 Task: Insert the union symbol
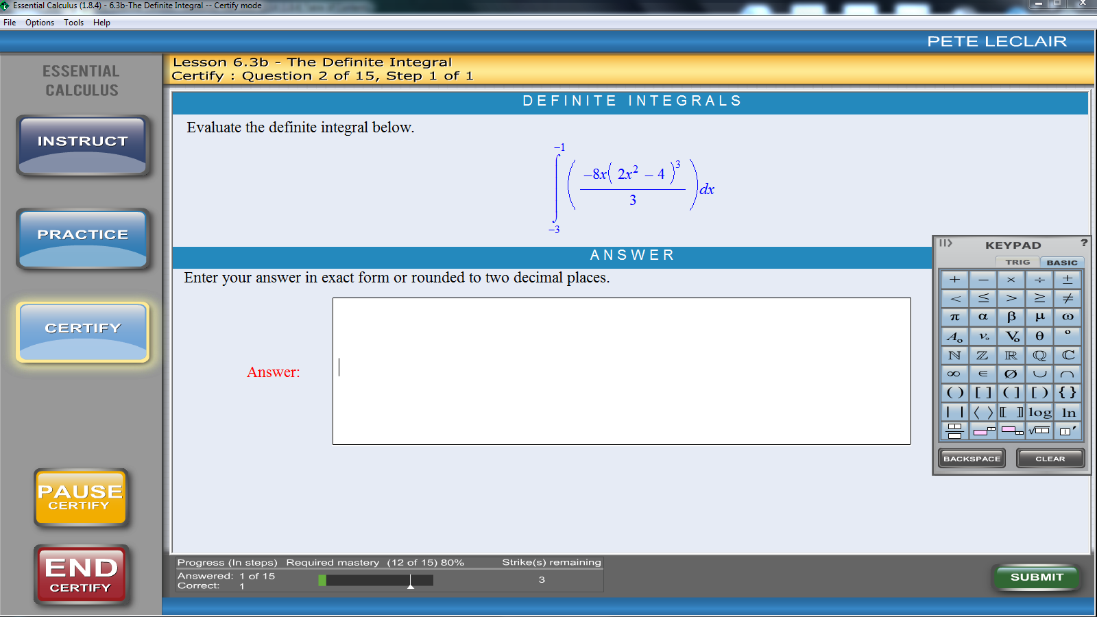(1039, 374)
